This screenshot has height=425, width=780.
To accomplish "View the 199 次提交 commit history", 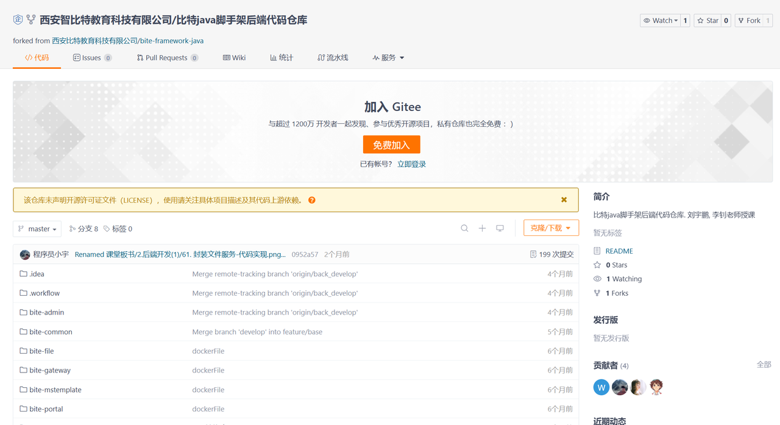I will (551, 254).
